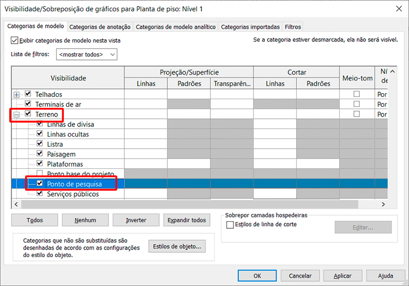Click the Nenhum button
Image resolution: width=409 pixels, height=286 pixels.
pyautogui.click(x=85, y=220)
